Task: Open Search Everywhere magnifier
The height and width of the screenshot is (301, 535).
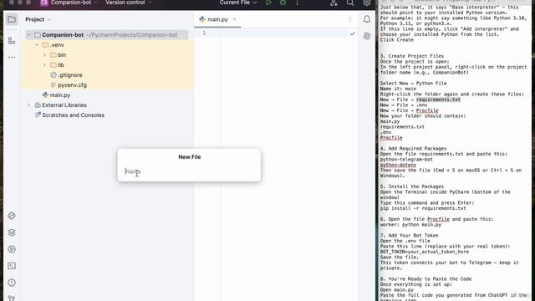Action: pos(350,3)
